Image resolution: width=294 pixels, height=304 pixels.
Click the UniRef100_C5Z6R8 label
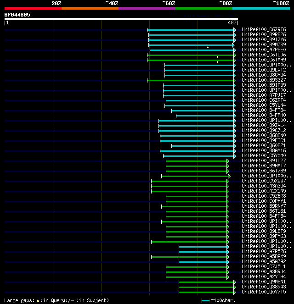tap(264, 196)
